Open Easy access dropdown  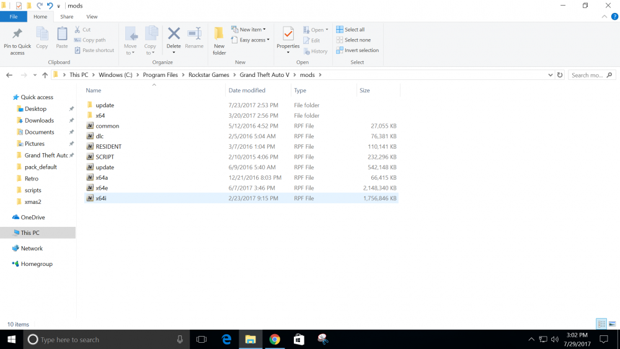click(x=250, y=40)
